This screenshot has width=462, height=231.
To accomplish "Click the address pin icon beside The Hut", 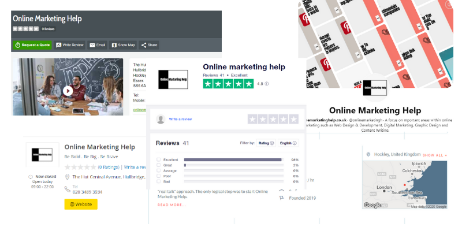I will pyautogui.click(x=67, y=177).
